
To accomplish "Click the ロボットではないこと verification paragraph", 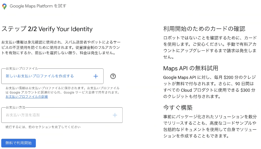I will click(x=210, y=47).
